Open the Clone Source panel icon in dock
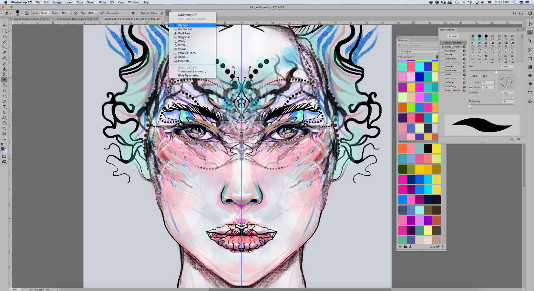Viewport: 534px width, 291px height. pyautogui.click(x=530, y=41)
